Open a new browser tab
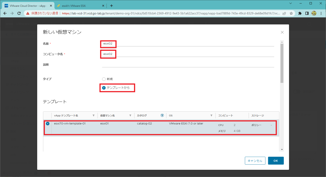The width and height of the screenshot is (326, 177). [111, 5]
